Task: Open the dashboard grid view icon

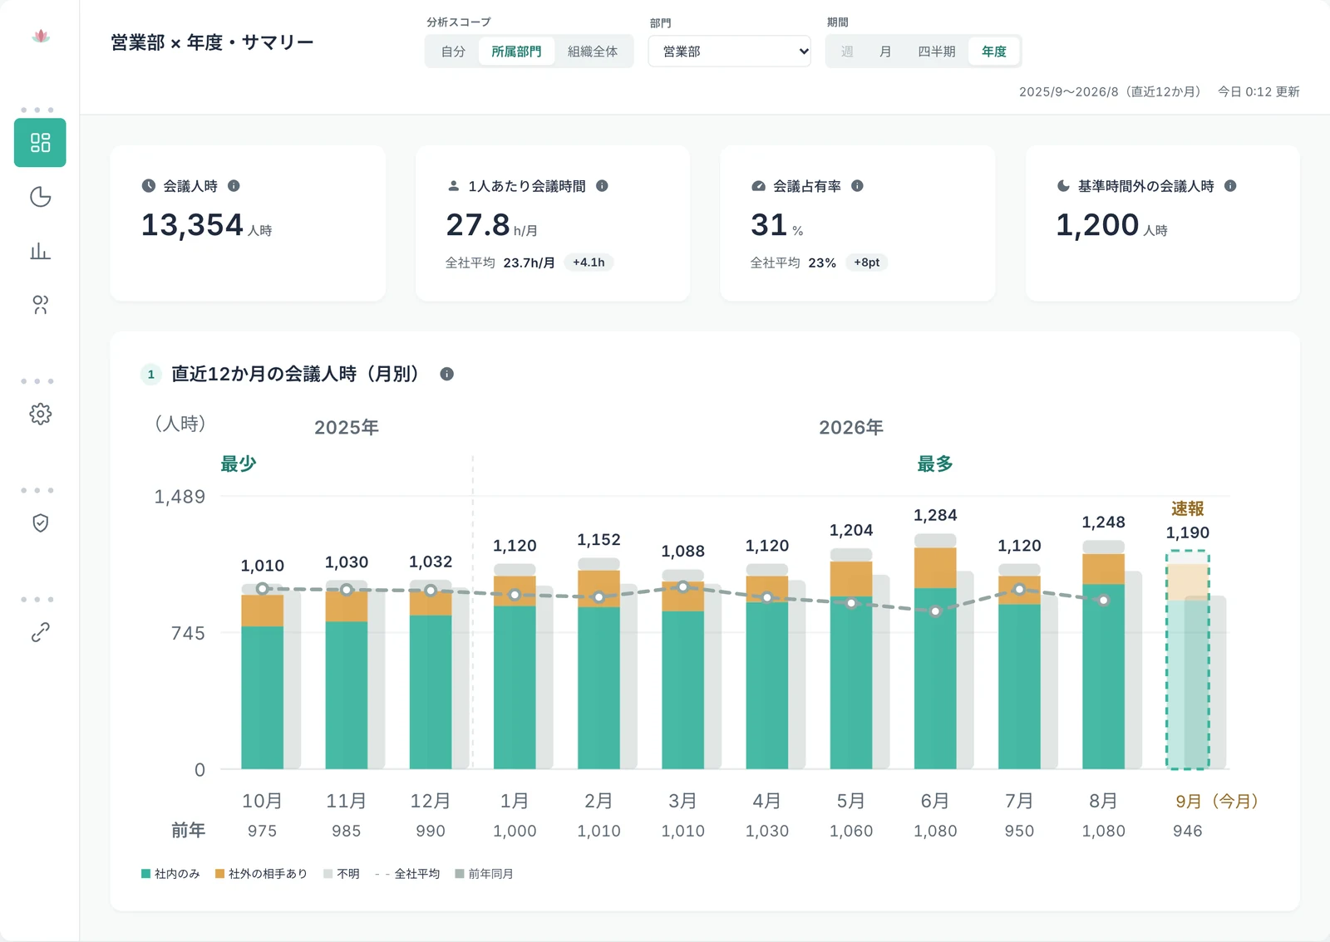Action: coord(40,143)
